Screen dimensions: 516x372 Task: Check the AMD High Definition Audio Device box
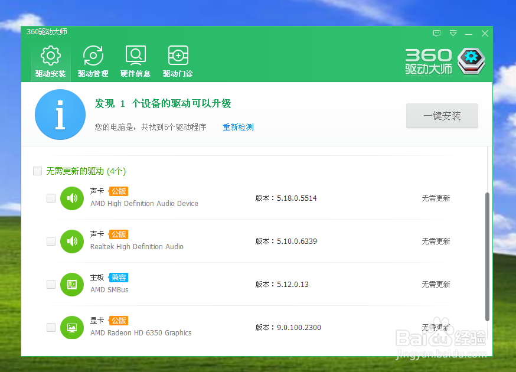(51, 198)
